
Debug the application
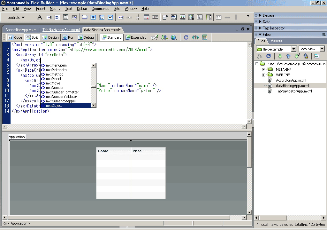[x=86, y=37]
